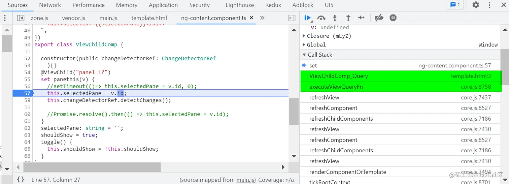This screenshot has width=509, height=184.
Task: Switch to the template.html file tab
Action: coord(149,18)
